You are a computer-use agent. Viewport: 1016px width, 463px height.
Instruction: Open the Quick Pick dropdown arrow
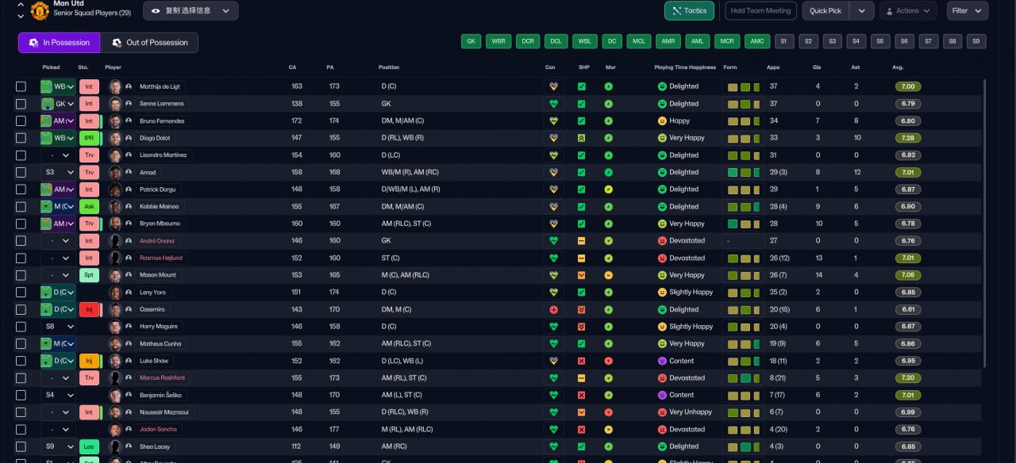click(x=861, y=10)
